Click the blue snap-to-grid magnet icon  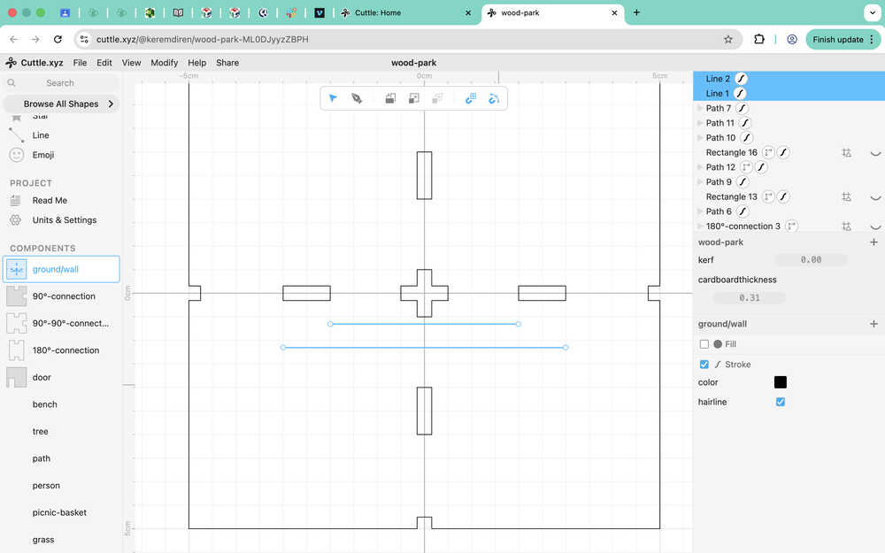pyautogui.click(x=471, y=98)
